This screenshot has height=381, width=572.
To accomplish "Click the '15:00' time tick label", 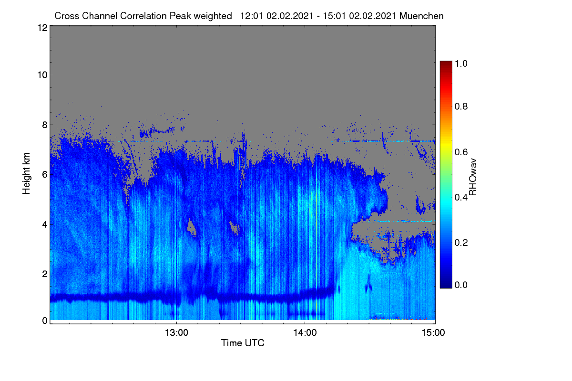I will (x=433, y=333).
